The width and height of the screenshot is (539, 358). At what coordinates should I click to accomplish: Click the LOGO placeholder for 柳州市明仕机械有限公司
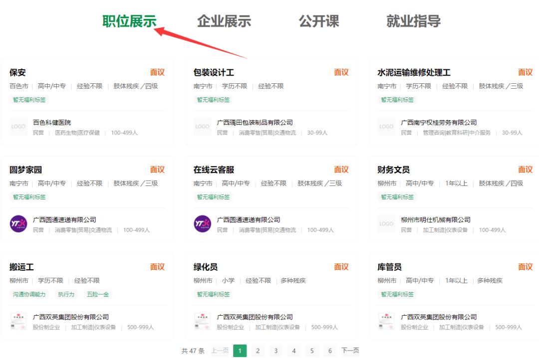click(x=386, y=224)
